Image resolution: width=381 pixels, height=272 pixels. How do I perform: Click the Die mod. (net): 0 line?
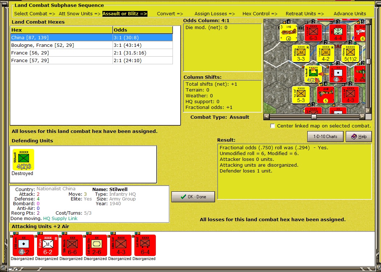coord(206,28)
